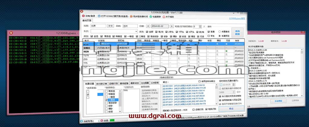Enable 使用控制台输出 checkbox
Viewport: 309px width, 127px height.
(x=199, y=81)
